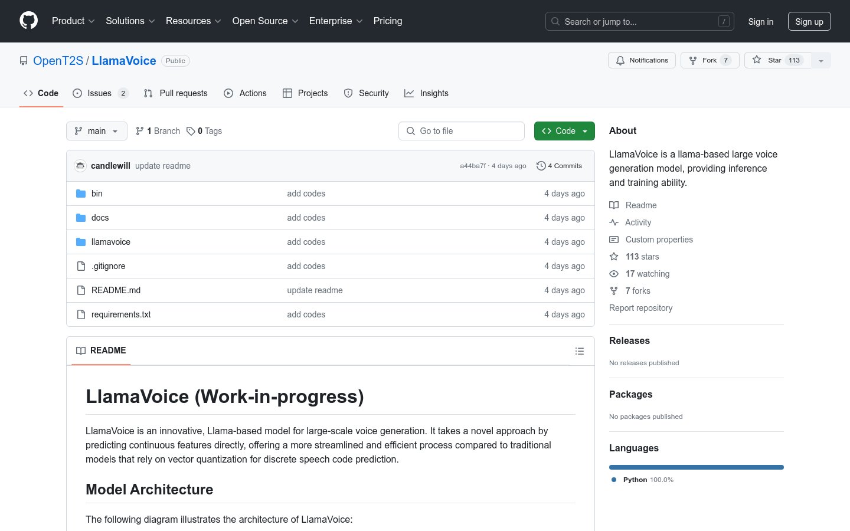Open the green Code dropdown button
Viewport: 850px width, 531px height.
click(564, 131)
